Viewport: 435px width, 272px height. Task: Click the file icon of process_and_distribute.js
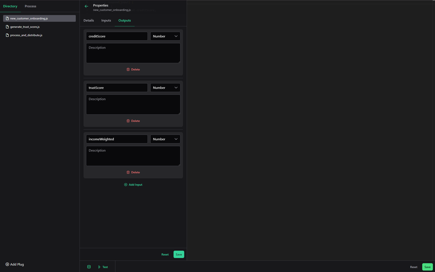point(7,35)
